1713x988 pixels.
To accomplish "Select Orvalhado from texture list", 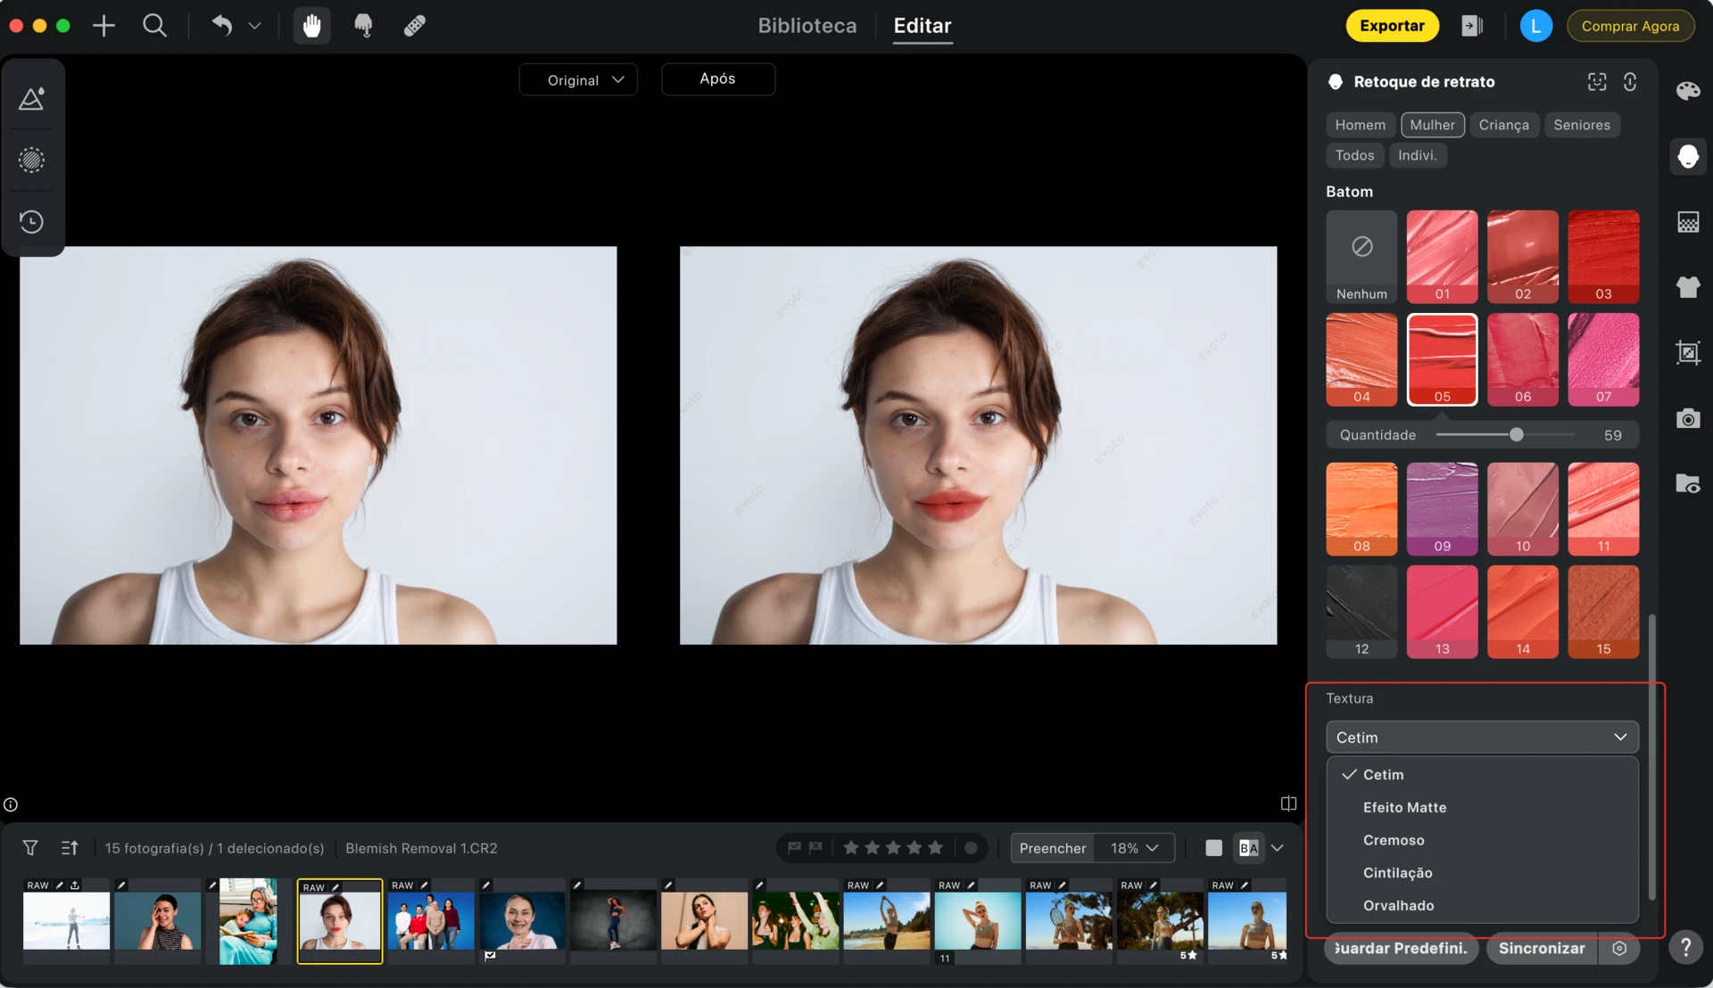I will pyautogui.click(x=1398, y=905).
